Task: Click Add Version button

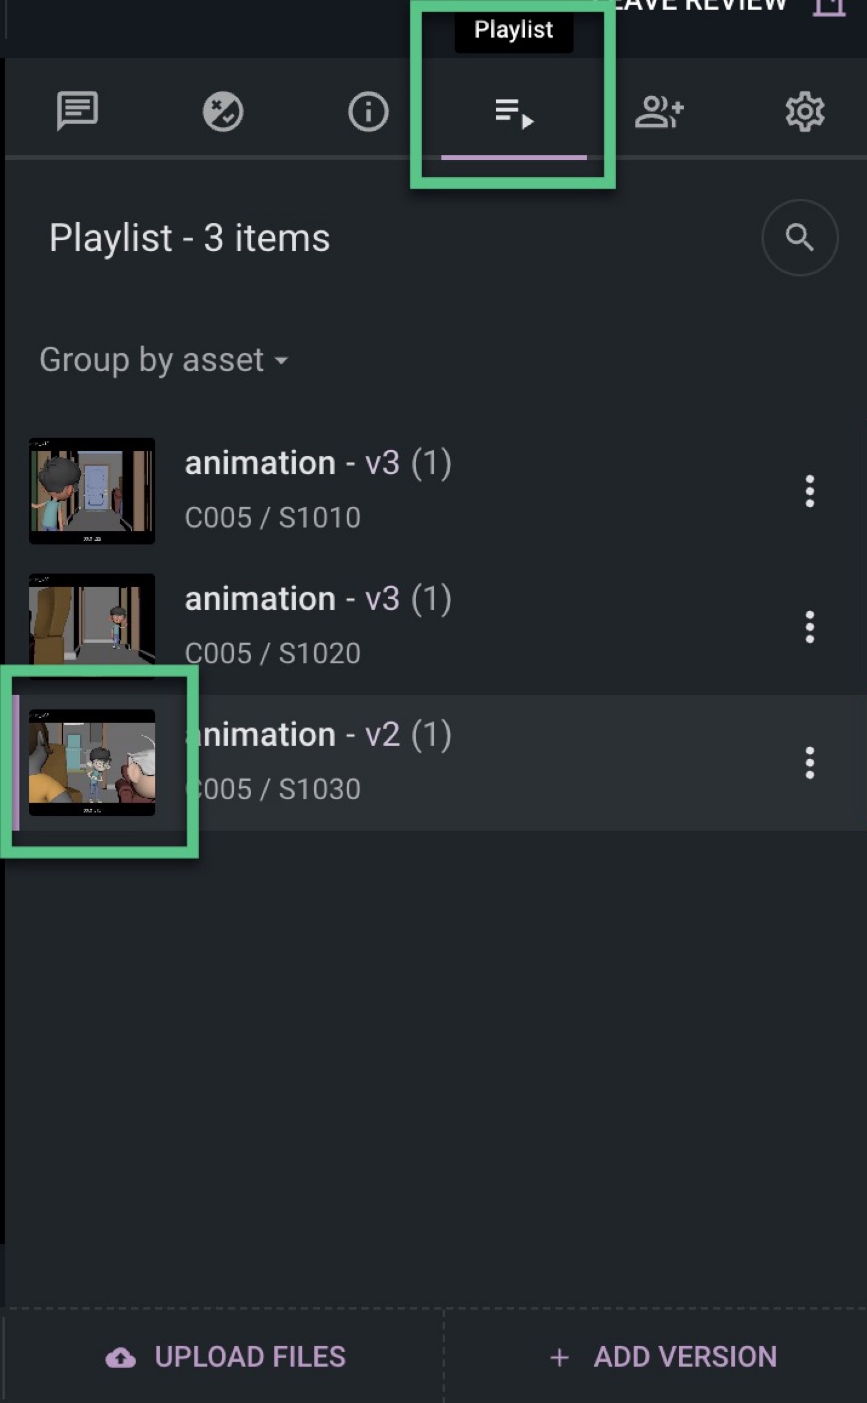Action: pyautogui.click(x=662, y=1357)
